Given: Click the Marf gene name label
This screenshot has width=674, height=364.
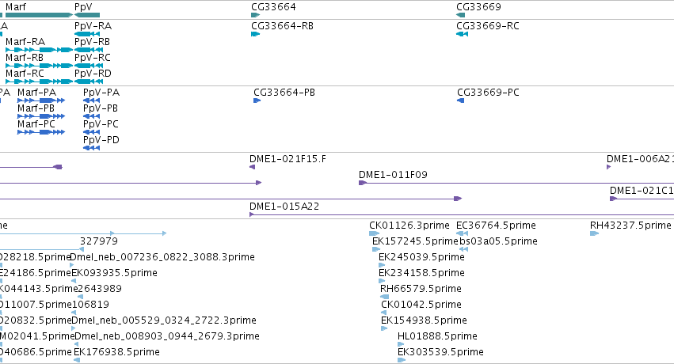Looking at the screenshot, I should (x=16, y=7).
